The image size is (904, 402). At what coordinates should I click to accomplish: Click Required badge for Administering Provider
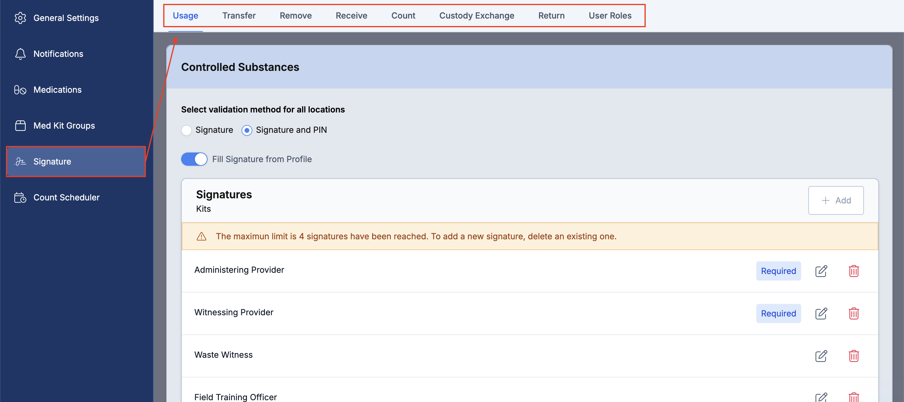(778, 271)
